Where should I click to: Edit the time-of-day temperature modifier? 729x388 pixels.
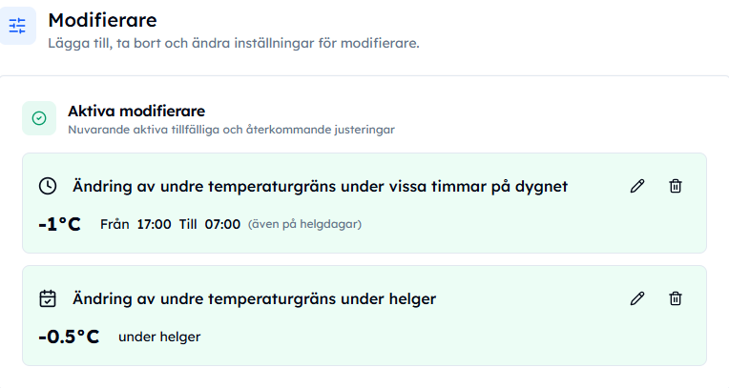tap(637, 186)
